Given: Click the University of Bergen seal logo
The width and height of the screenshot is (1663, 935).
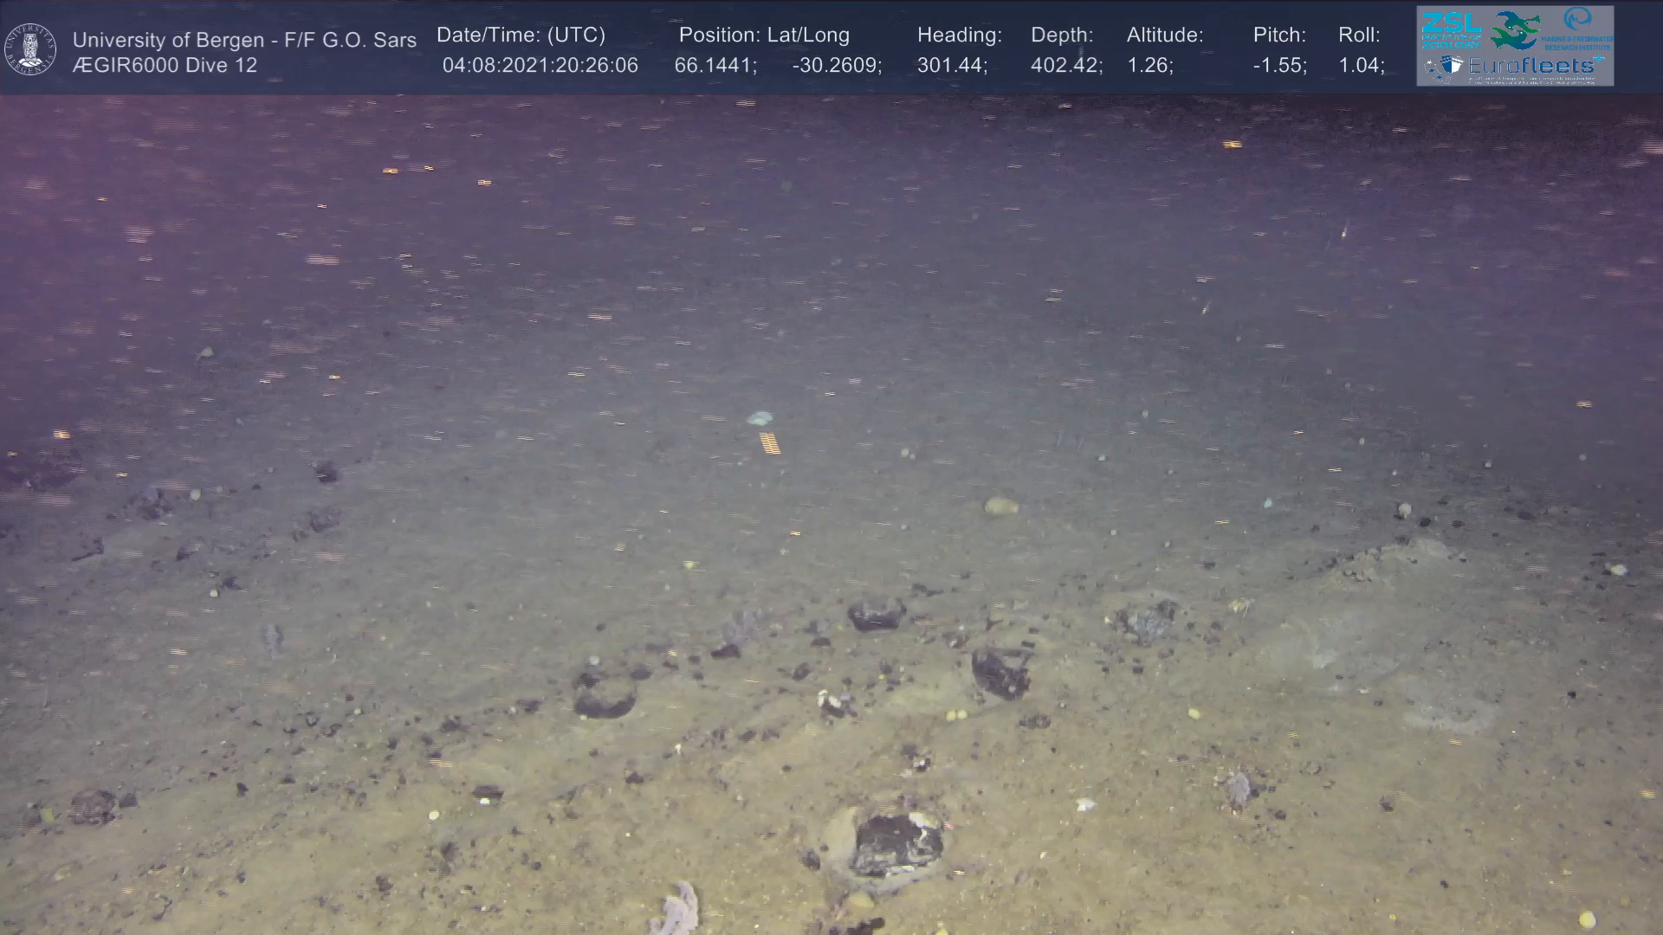Looking at the screenshot, I should click(30, 48).
